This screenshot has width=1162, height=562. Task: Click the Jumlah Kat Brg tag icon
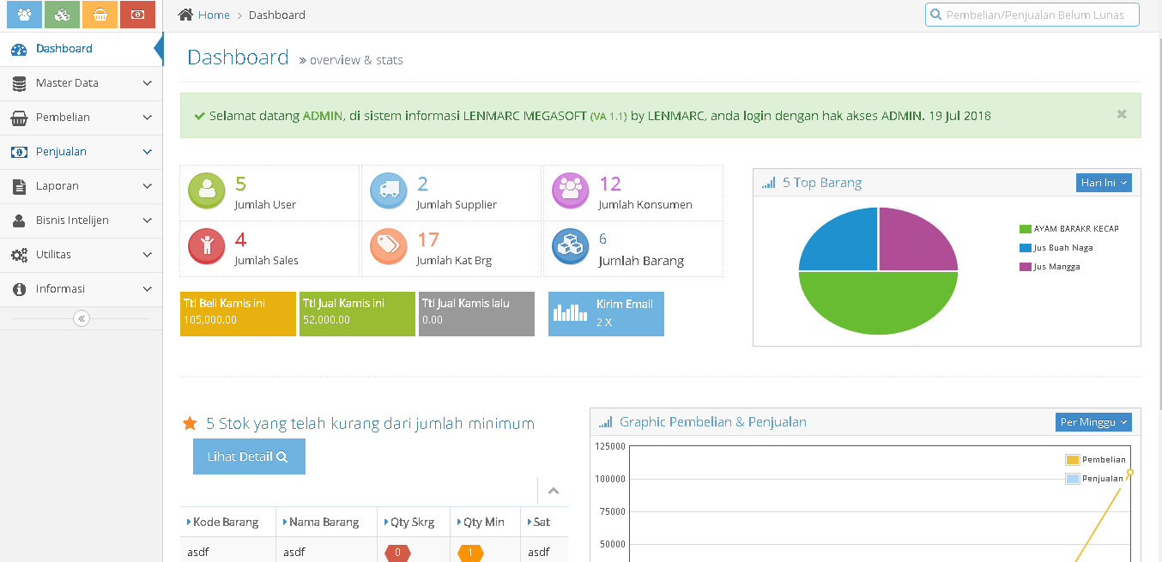click(388, 246)
